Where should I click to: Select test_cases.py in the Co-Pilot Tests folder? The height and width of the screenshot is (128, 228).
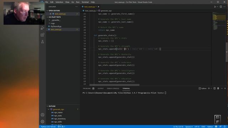click(56, 30)
